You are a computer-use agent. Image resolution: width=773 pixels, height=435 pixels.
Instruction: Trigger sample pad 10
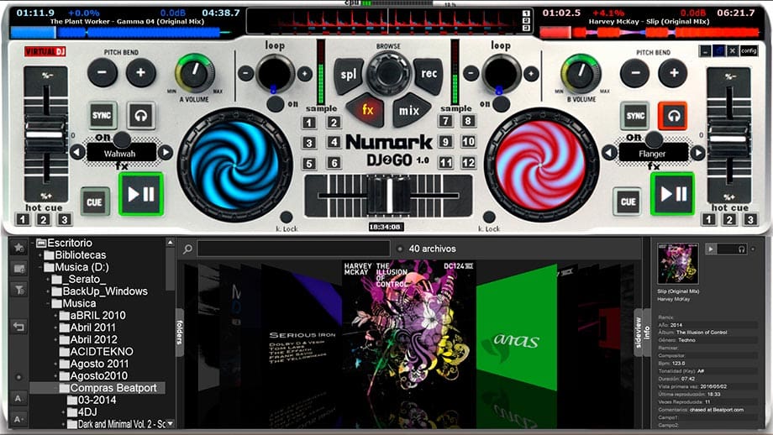tap(468, 142)
